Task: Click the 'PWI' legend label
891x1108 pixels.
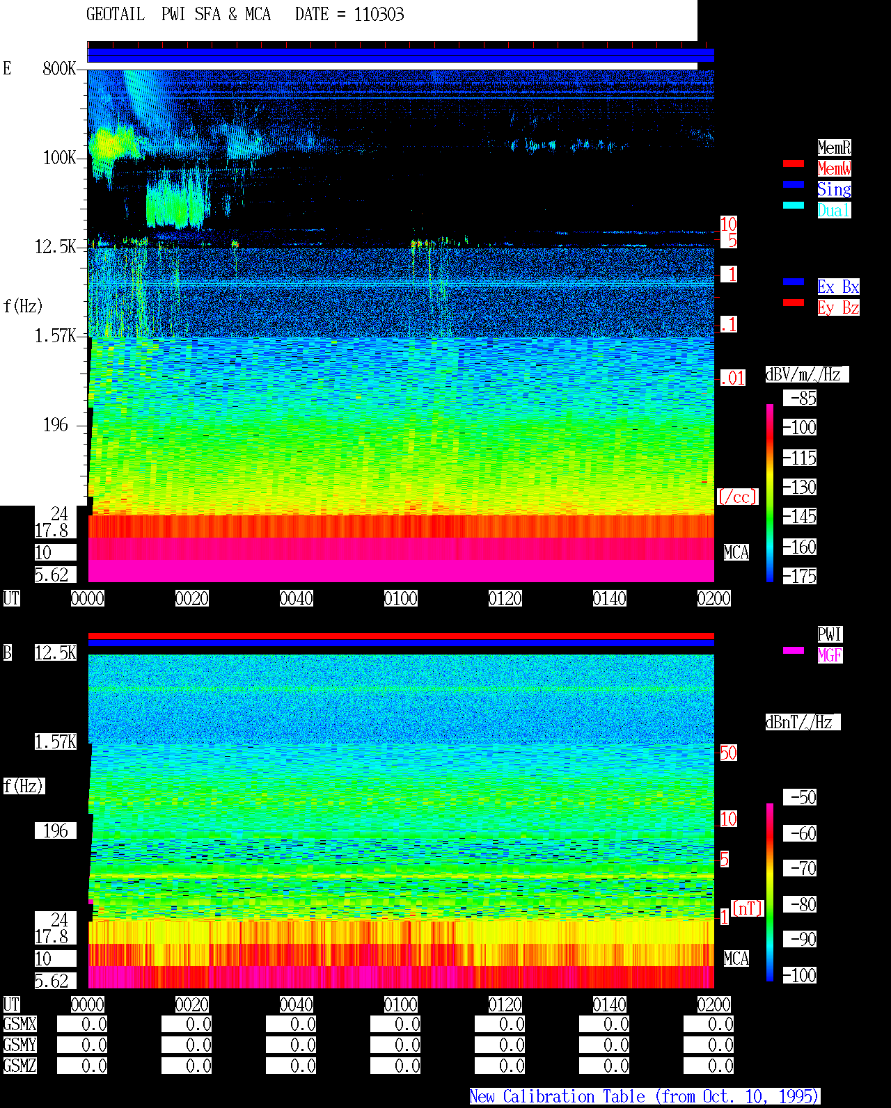Action: (x=830, y=634)
